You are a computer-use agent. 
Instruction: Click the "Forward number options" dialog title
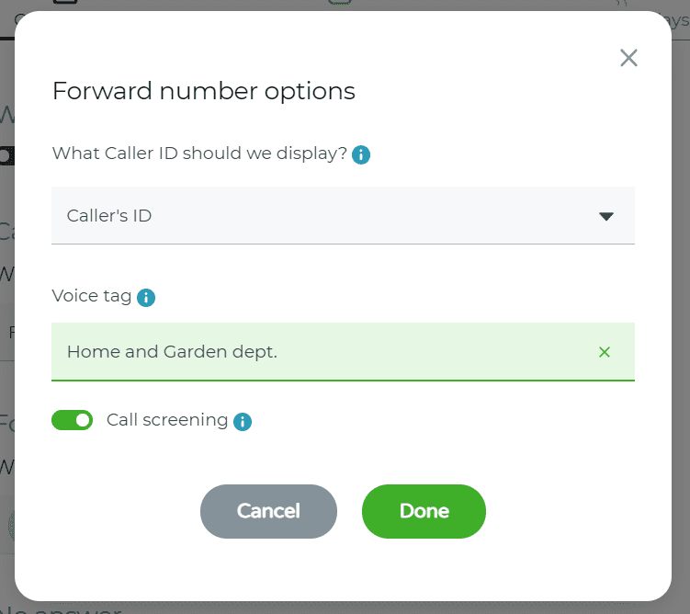203,91
